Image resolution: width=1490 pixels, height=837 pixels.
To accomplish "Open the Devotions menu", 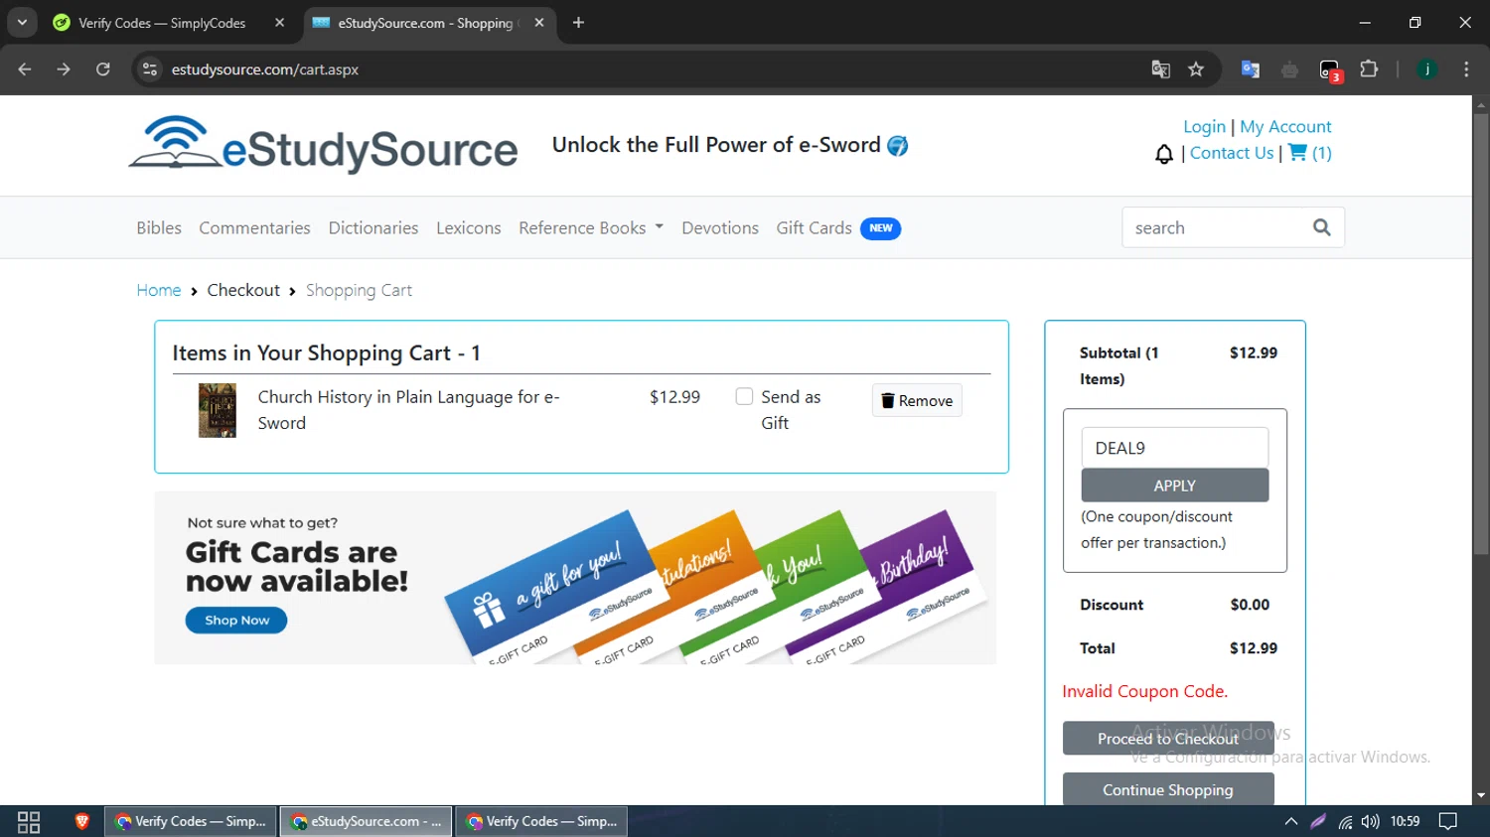I will tap(720, 227).
